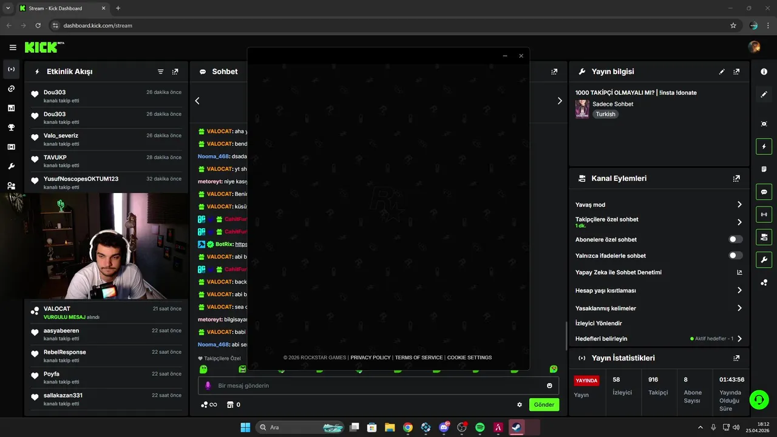Toggle Yalnızca ifadelerle sohbet switch
Viewport: 777px width, 437px height.
pos(735,256)
